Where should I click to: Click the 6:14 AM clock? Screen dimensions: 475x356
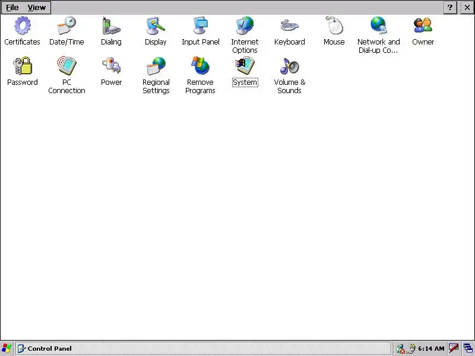pos(431,349)
